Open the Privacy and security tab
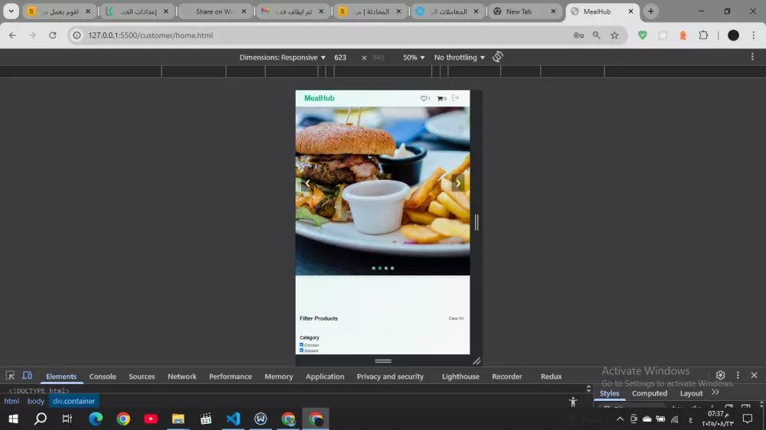Screen dimensions: 766x430 pos(390,376)
